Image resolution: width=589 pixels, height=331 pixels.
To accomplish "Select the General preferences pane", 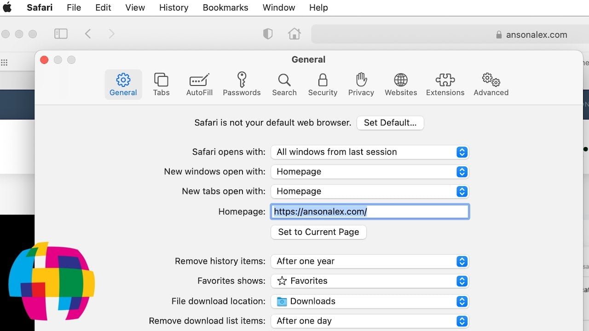I will (123, 84).
